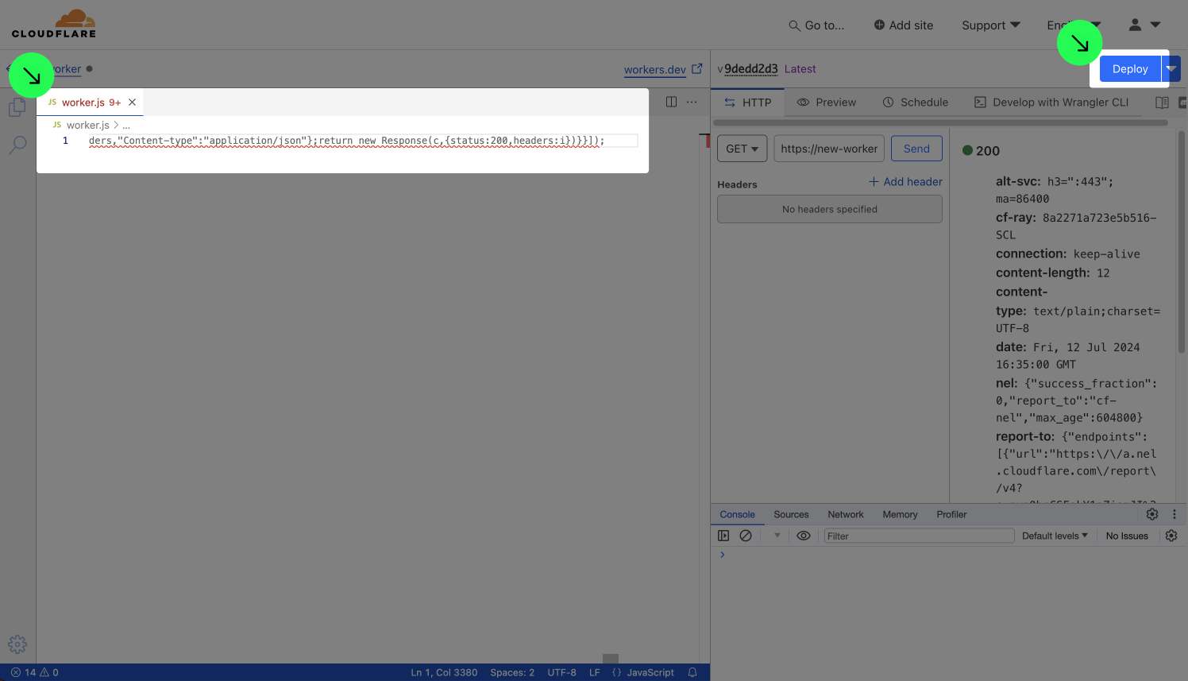
Task: Split the editor with split icon
Action: [x=672, y=102]
